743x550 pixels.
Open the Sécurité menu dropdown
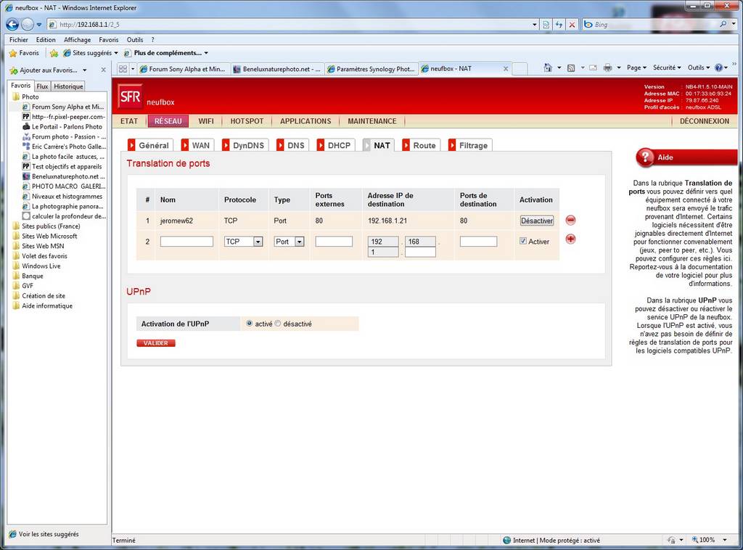point(667,67)
